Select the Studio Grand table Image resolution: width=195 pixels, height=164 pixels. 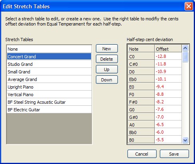[x=49, y=64]
